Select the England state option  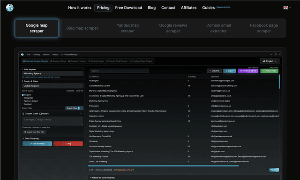tap(23, 95)
